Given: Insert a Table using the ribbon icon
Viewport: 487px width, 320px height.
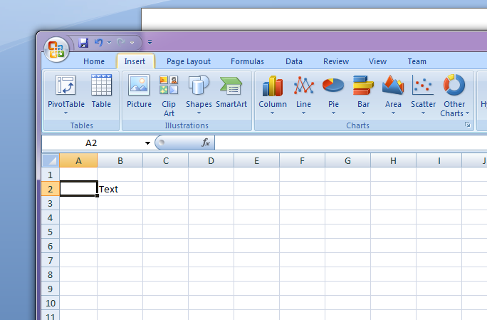Looking at the screenshot, I should coord(101,86).
